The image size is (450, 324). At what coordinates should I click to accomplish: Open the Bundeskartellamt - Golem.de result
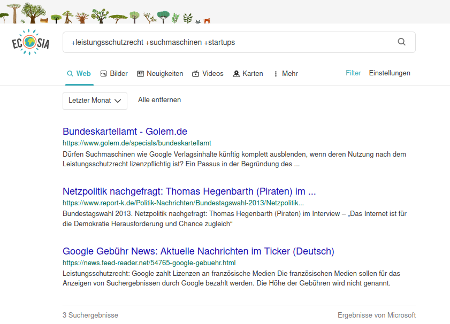pyautogui.click(x=125, y=132)
